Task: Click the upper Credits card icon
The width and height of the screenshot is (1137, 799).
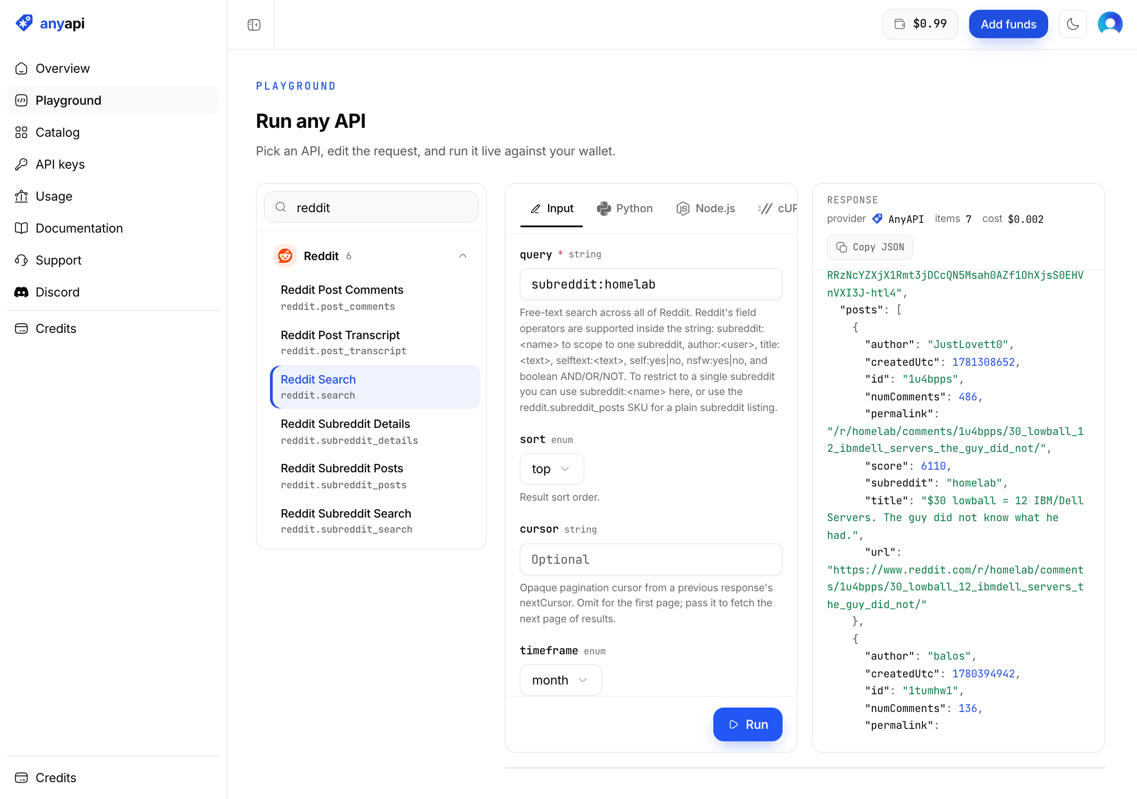Action: (x=21, y=329)
